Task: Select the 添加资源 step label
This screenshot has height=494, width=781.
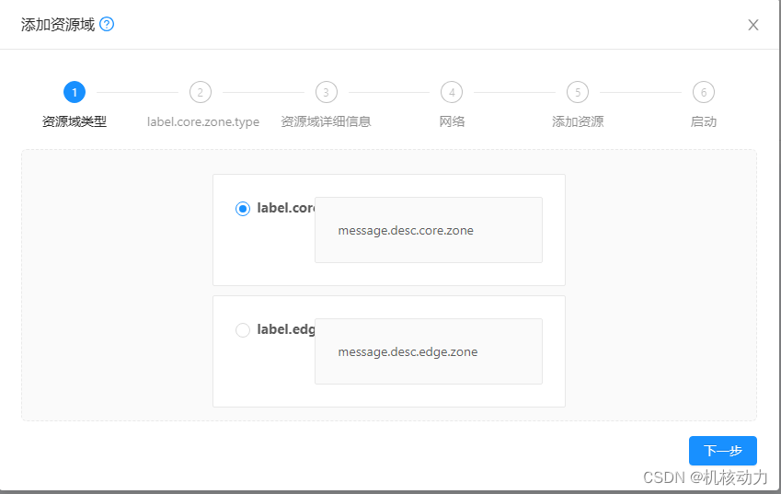Action: coord(578,121)
